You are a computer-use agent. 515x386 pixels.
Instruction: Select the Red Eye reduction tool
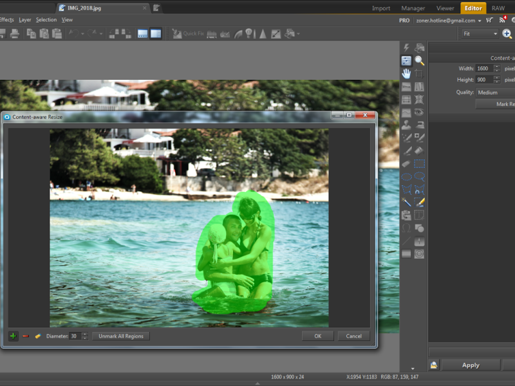(419, 112)
